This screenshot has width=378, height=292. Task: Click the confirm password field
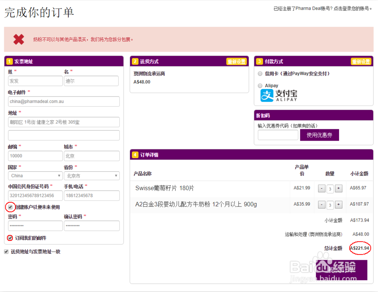91,226
